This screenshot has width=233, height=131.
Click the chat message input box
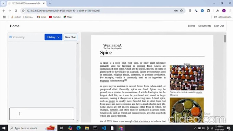42,114
